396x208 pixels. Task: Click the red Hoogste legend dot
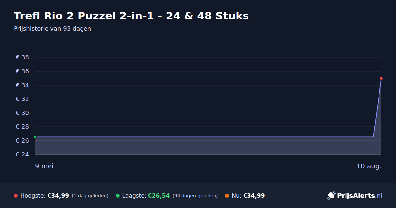point(16,196)
